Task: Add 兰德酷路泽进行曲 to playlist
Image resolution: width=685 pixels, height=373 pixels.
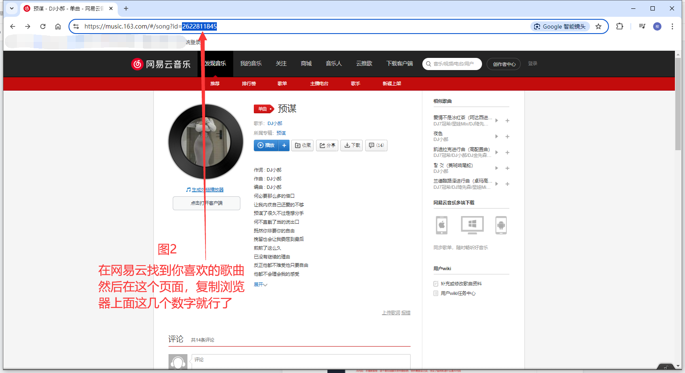Action: tap(507, 184)
